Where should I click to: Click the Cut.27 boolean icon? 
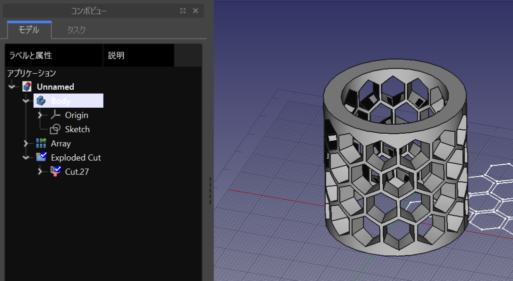click(55, 171)
